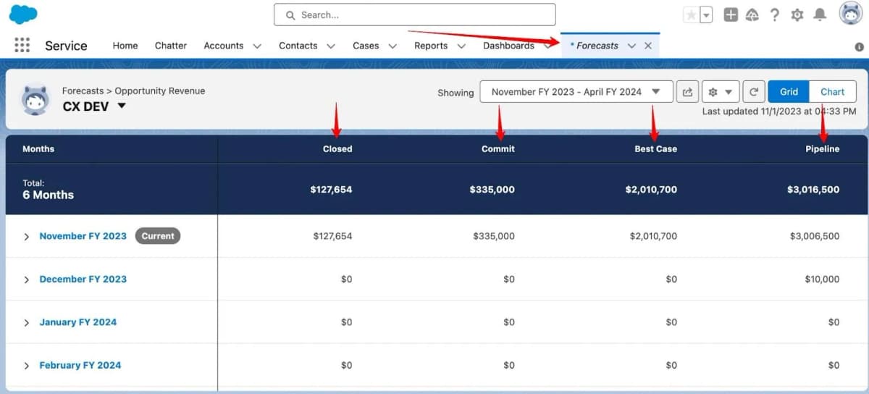The image size is (869, 394).
Task: Expand the Cases tab dropdown chevron
Action: coord(392,46)
